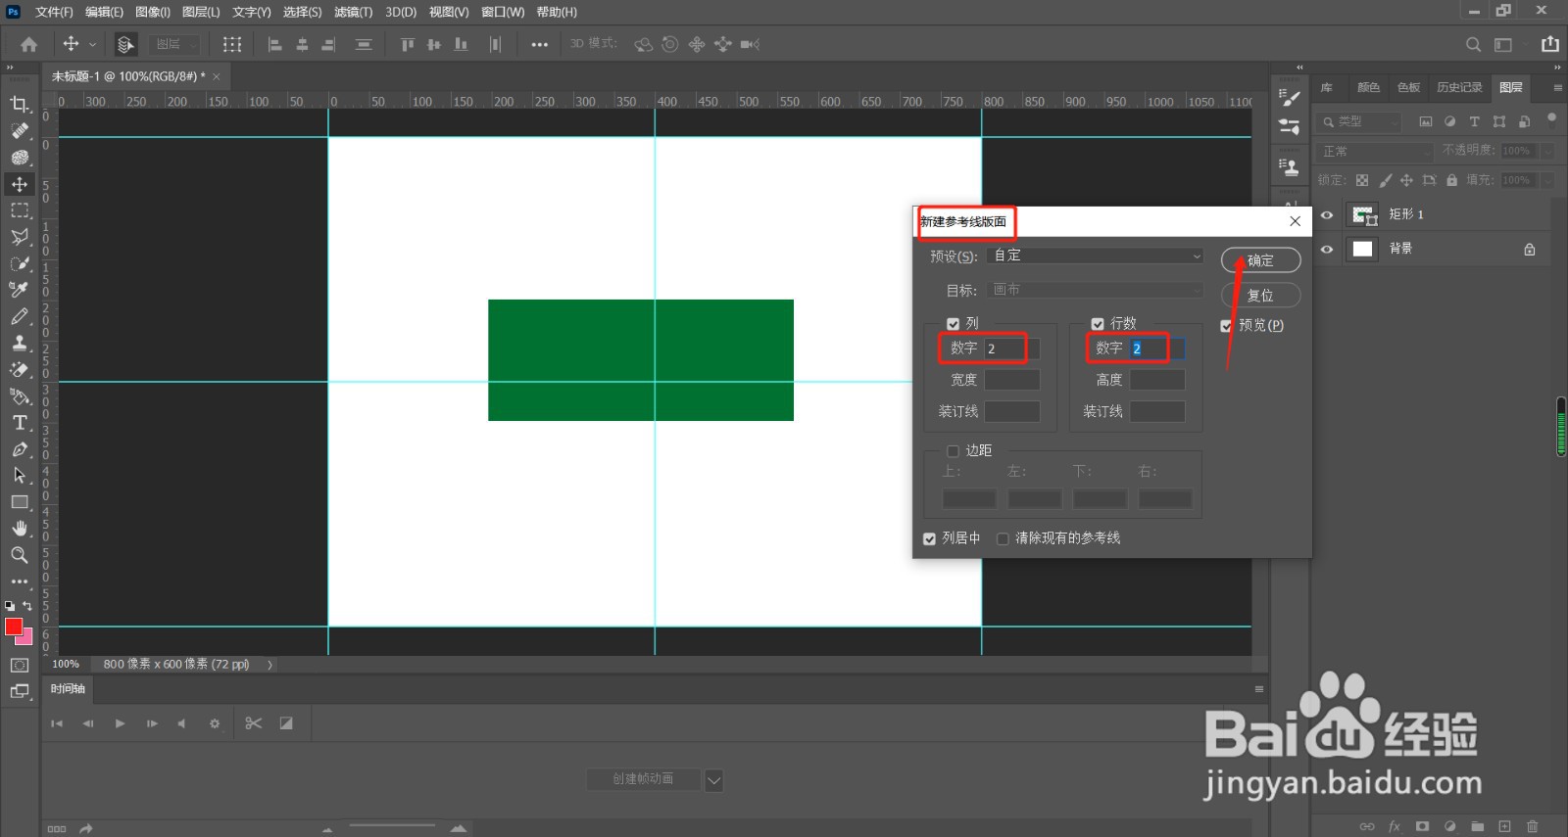Select the Quick Selection tool
Viewport: 1568px width, 837px height.
click(x=19, y=264)
